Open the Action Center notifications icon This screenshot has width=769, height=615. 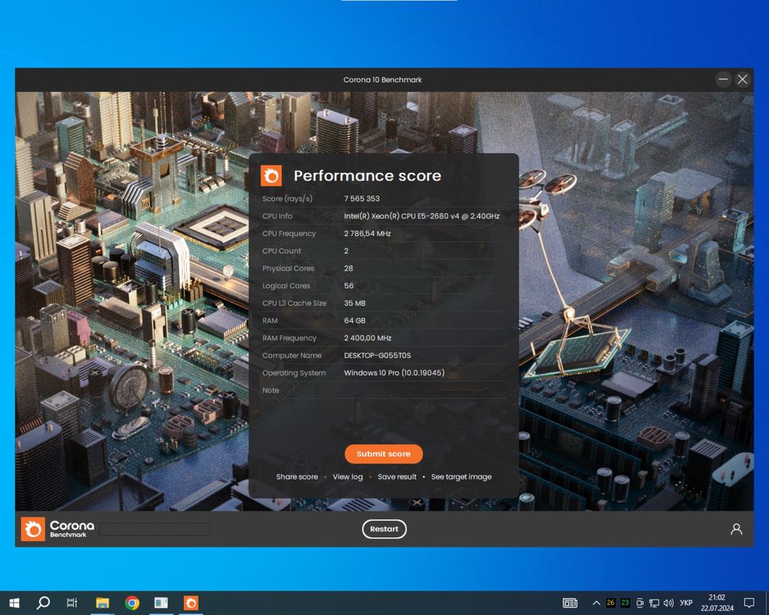click(749, 603)
